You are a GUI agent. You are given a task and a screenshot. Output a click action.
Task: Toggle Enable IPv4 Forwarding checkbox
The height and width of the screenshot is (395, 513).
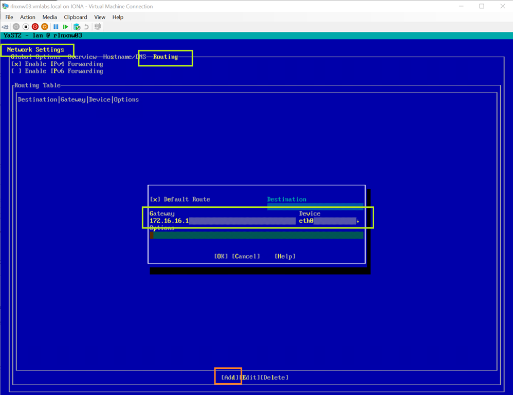pos(16,64)
